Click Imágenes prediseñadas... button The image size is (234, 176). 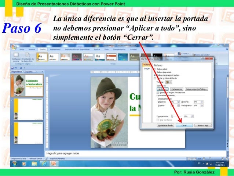[196, 89]
